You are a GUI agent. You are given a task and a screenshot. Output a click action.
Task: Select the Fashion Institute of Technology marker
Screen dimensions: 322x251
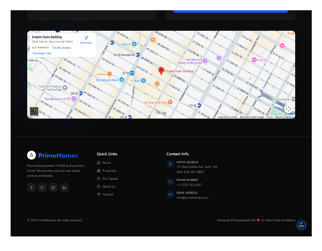click(65, 88)
